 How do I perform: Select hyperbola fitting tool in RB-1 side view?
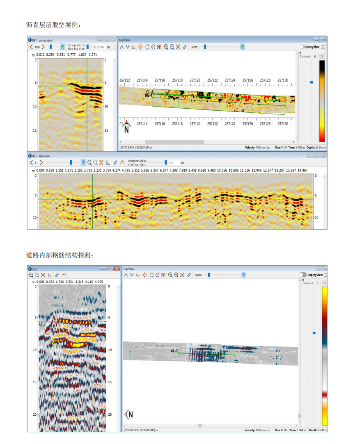[x=122, y=162]
